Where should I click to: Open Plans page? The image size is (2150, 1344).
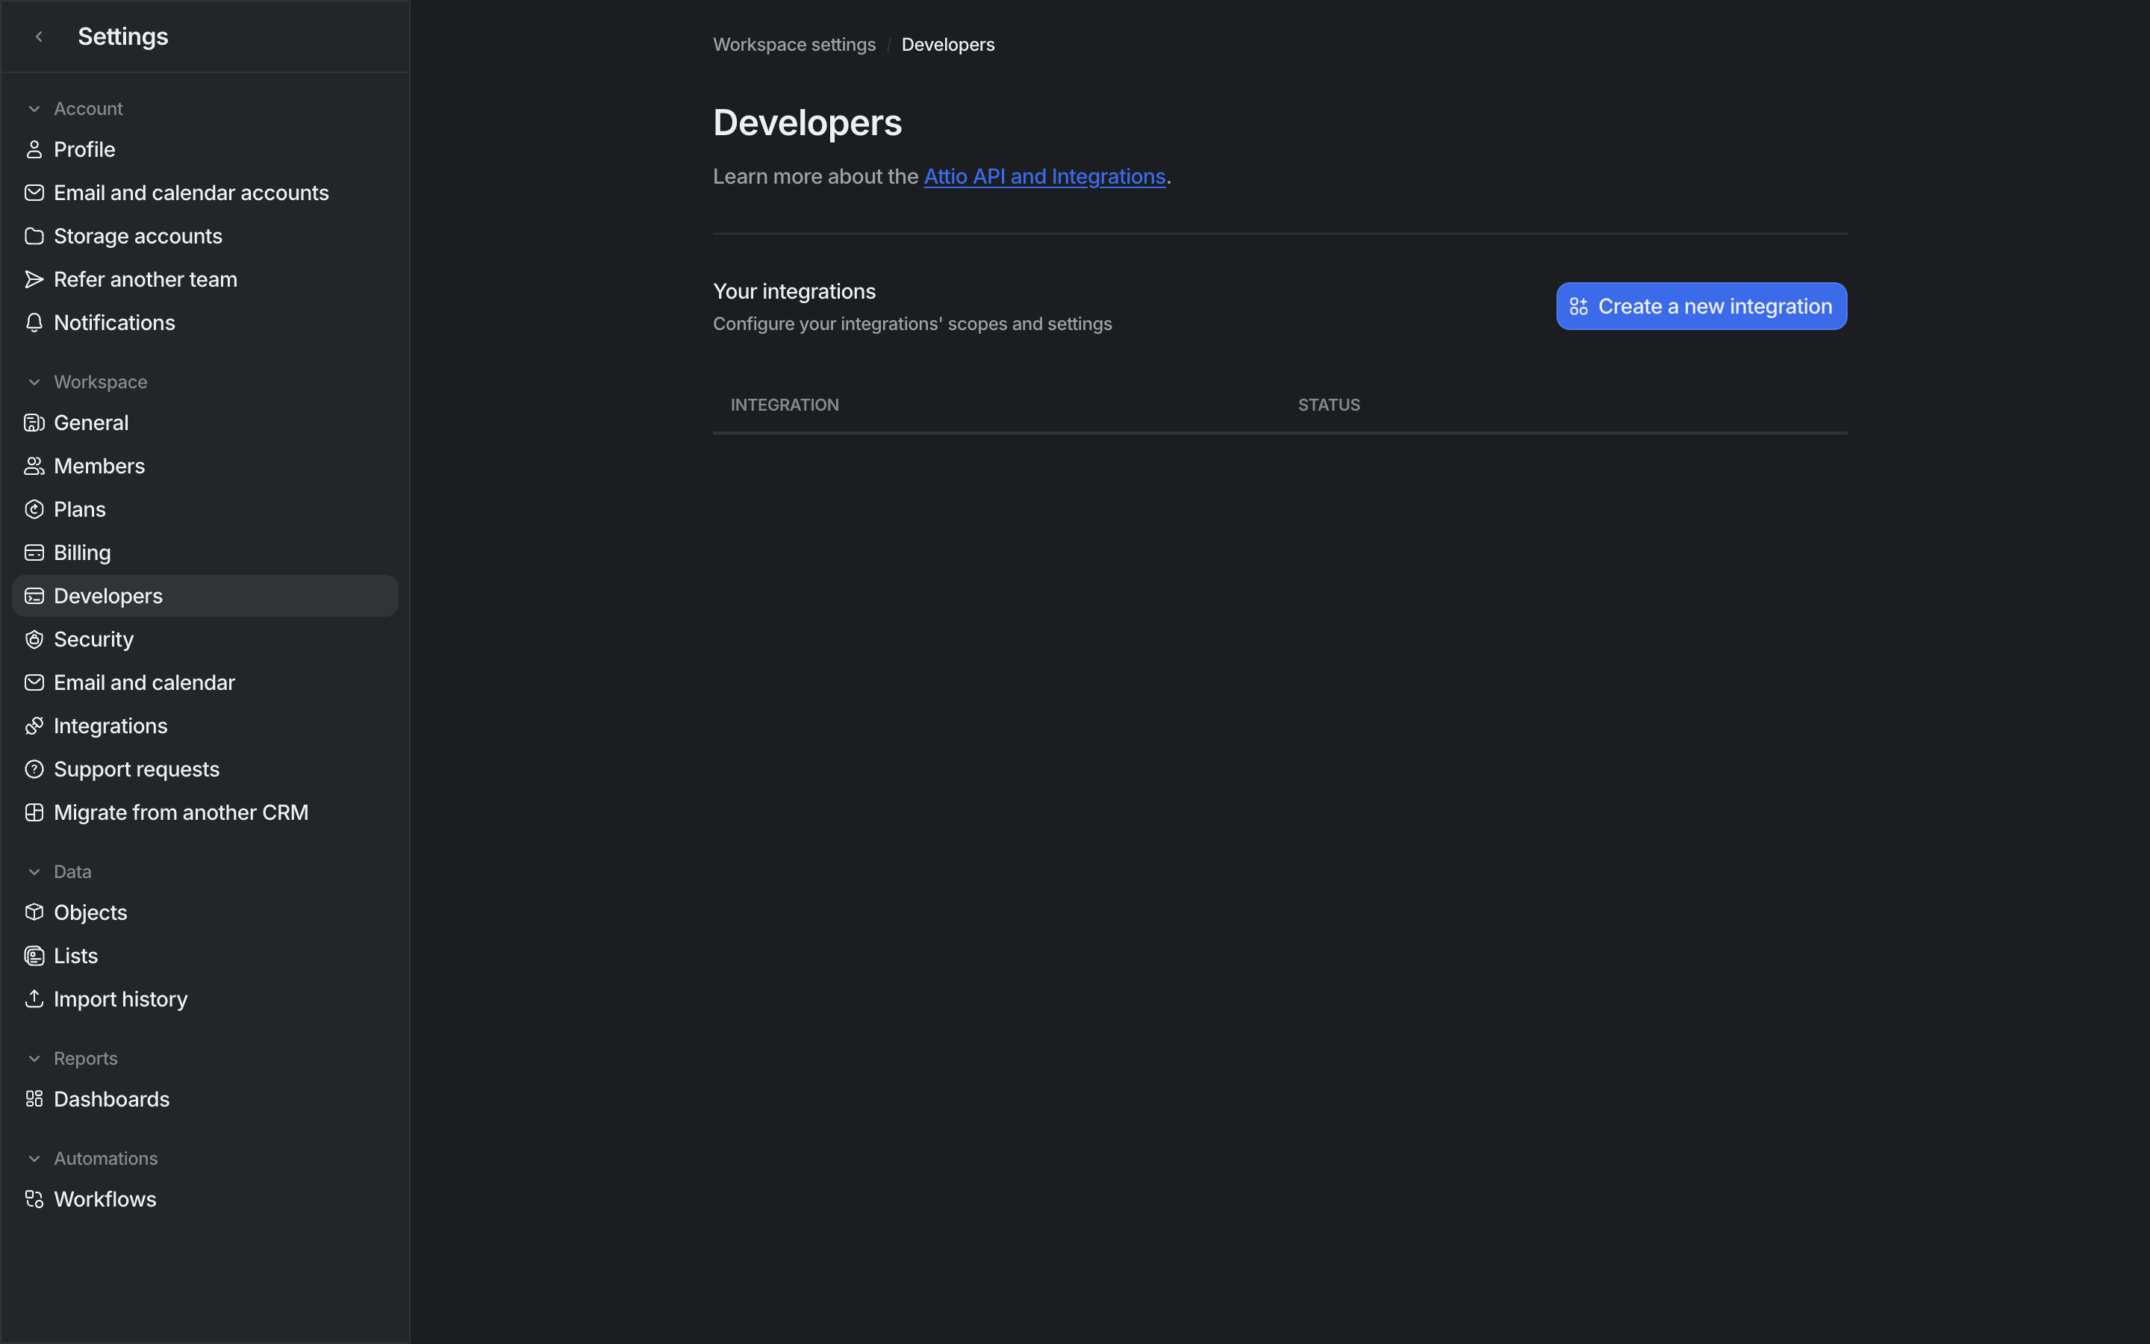[x=205, y=509]
